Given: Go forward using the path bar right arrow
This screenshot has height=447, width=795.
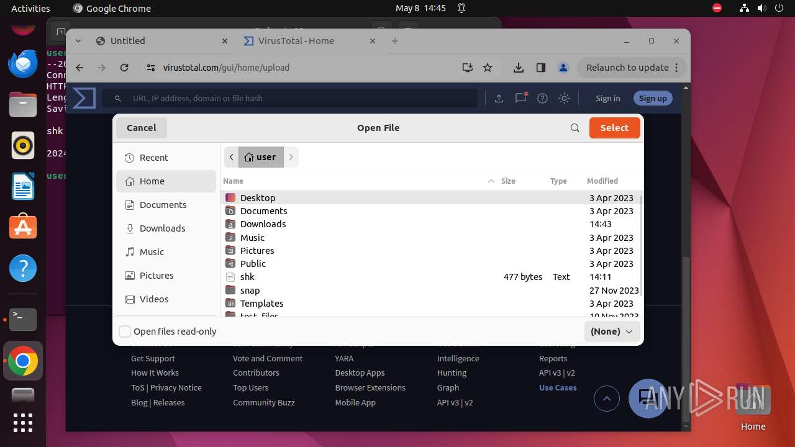Looking at the screenshot, I should [291, 157].
